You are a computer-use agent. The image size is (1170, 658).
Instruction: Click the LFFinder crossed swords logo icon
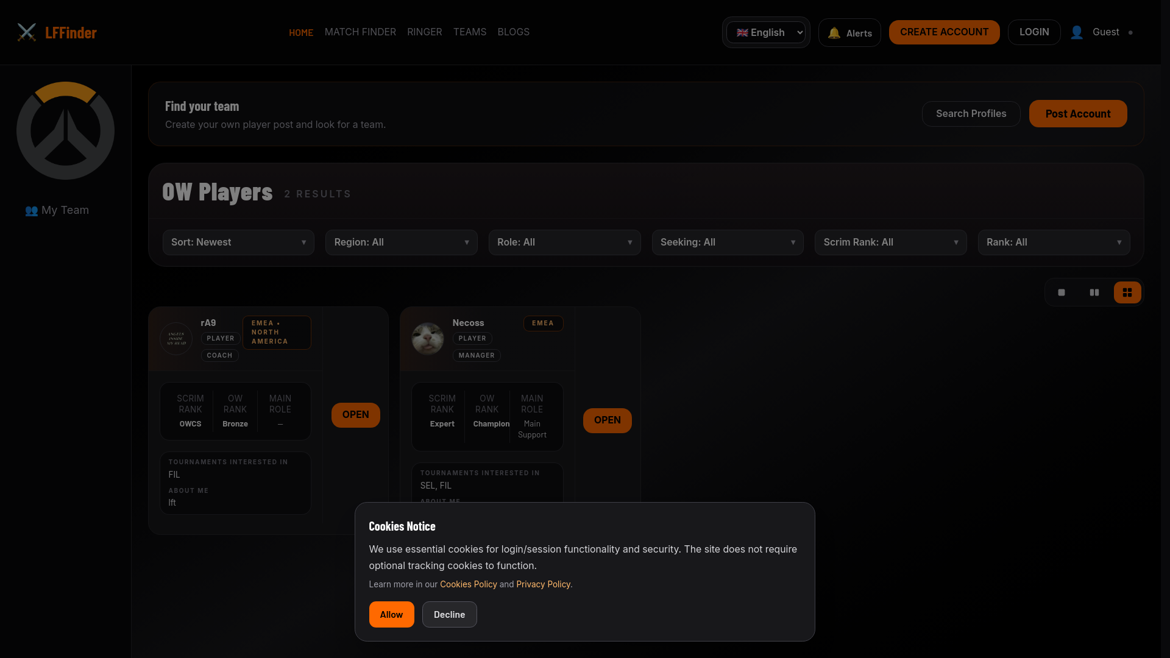pos(27,32)
